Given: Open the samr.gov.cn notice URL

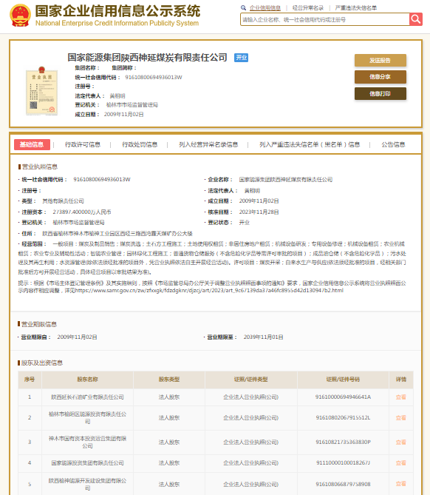Looking at the screenshot, I should coord(209,291).
